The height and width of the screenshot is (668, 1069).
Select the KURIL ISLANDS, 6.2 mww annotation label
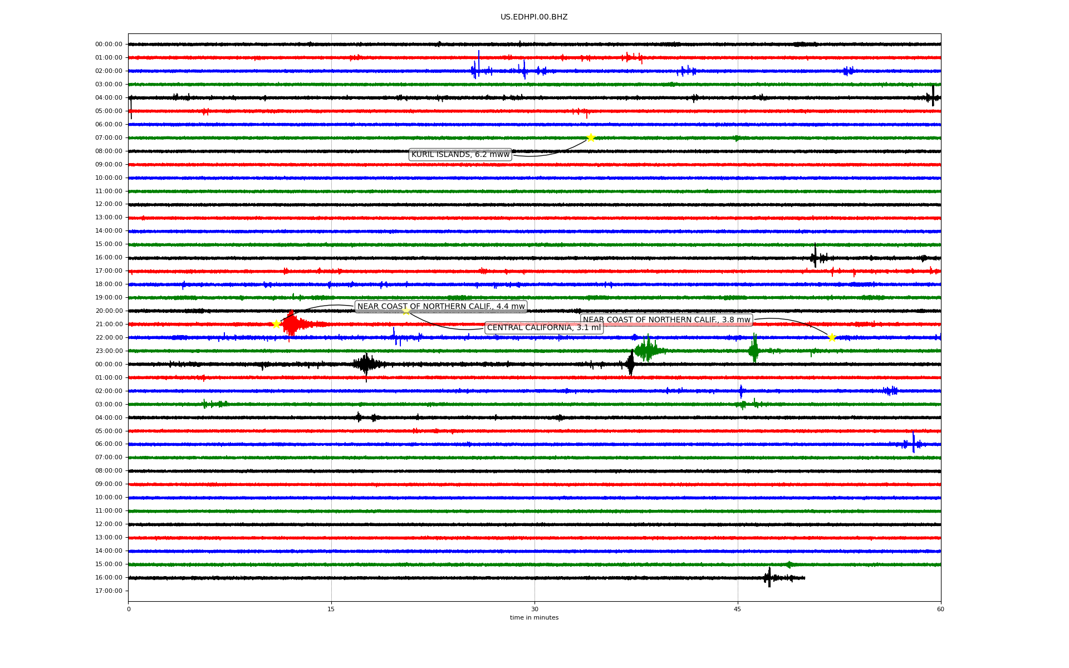pos(460,154)
